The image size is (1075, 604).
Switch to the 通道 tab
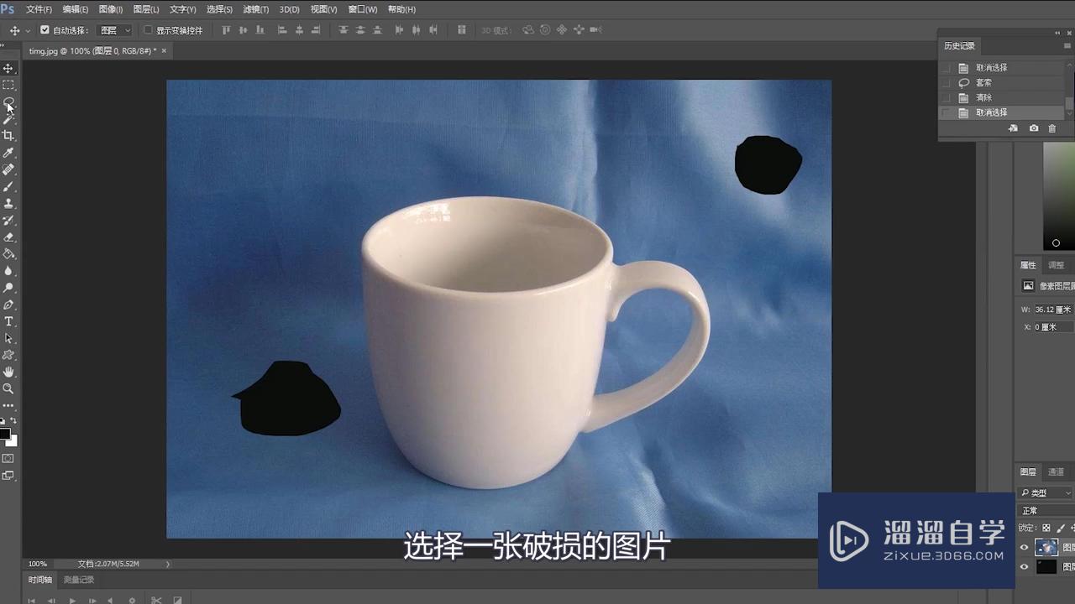click(x=1056, y=471)
